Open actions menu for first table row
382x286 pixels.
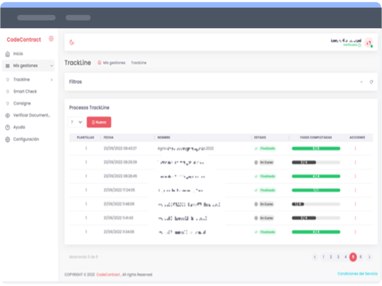tap(355, 148)
